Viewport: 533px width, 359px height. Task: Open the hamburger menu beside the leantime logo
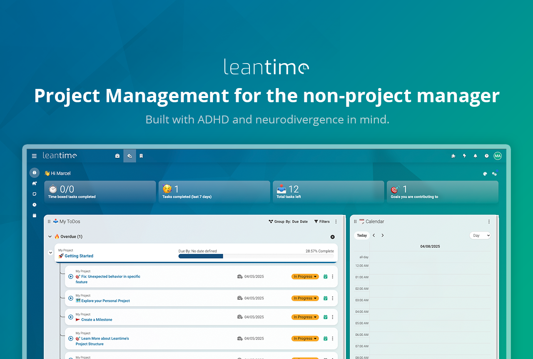click(34, 156)
